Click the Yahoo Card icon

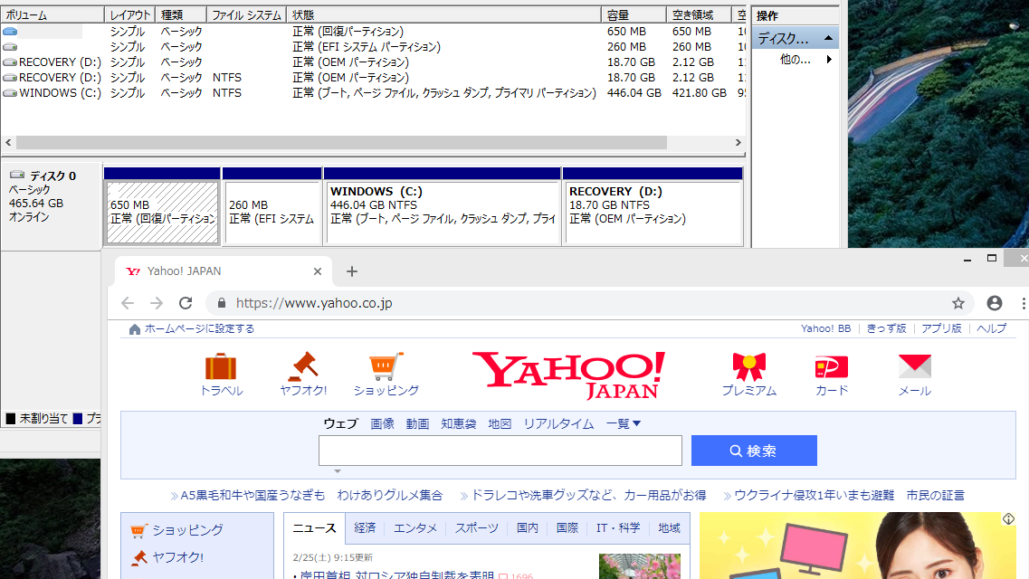tap(832, 366)
